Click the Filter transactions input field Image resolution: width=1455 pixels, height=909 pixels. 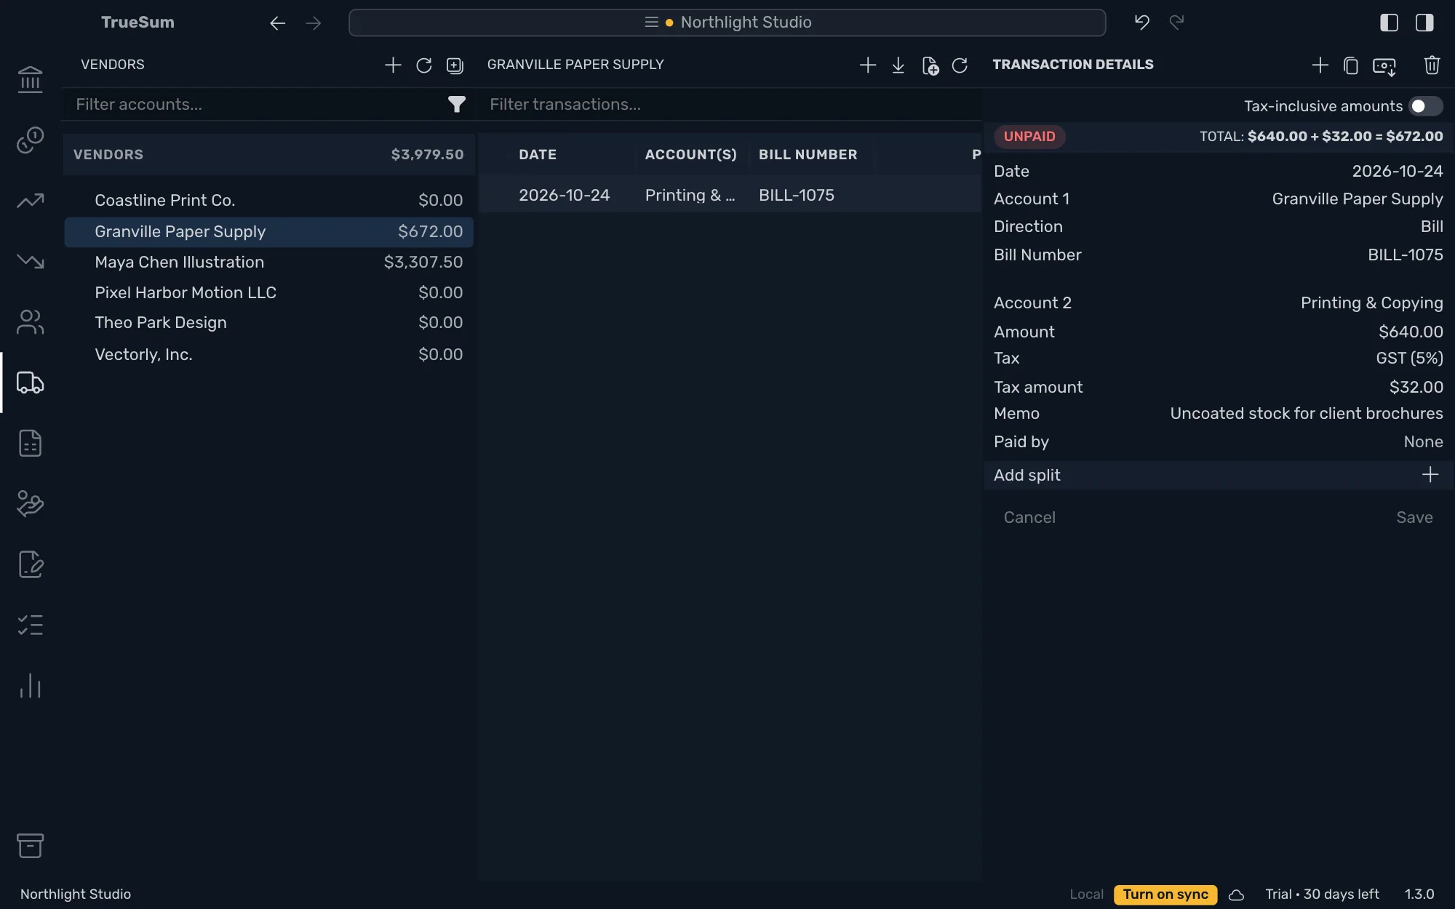coord(731,105)
